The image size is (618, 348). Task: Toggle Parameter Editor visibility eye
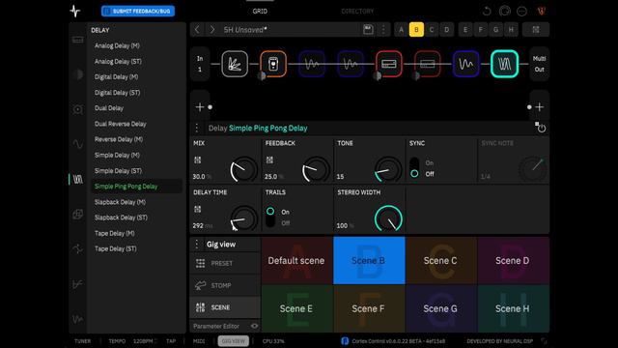pyautogui.click(x=255, y=326)
